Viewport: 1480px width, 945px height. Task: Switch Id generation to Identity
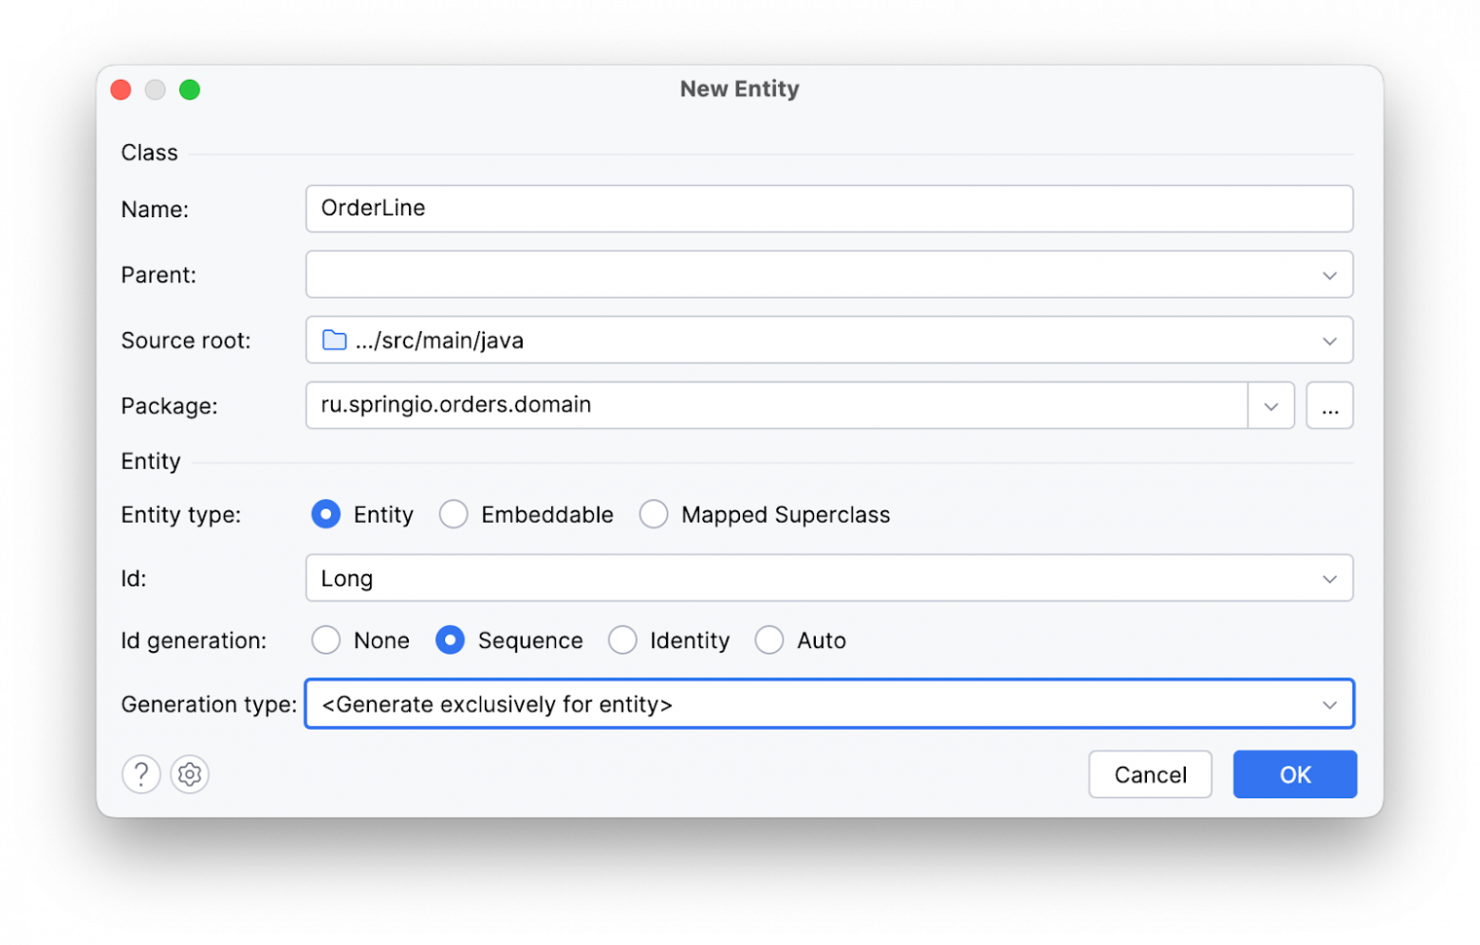[622, 640]
